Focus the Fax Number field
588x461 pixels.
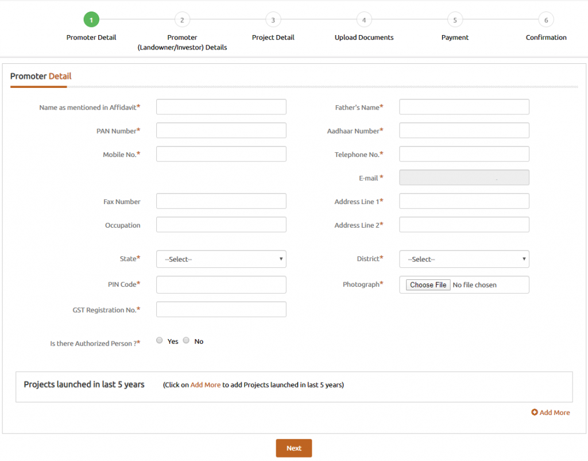[221, 201]
